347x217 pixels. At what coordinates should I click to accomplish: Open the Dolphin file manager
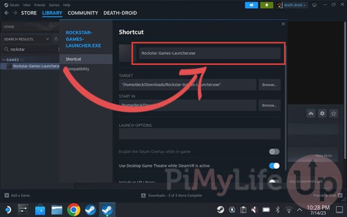(57, 209)
